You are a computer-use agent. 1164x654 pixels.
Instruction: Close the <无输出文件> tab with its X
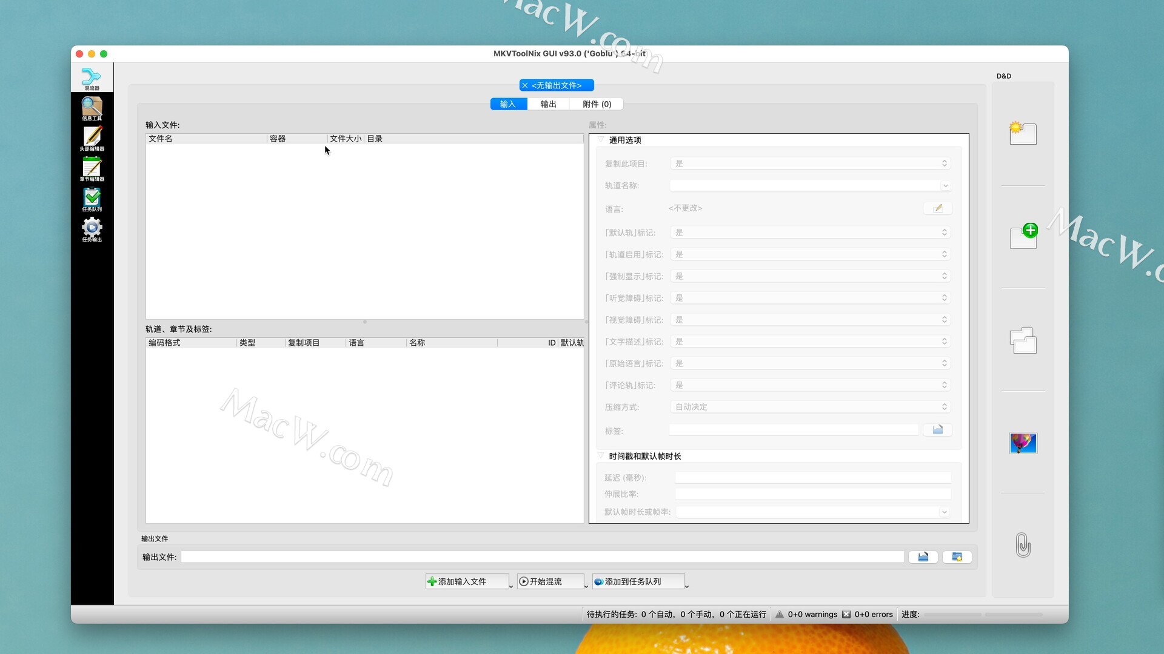click(x=525, y=85)
